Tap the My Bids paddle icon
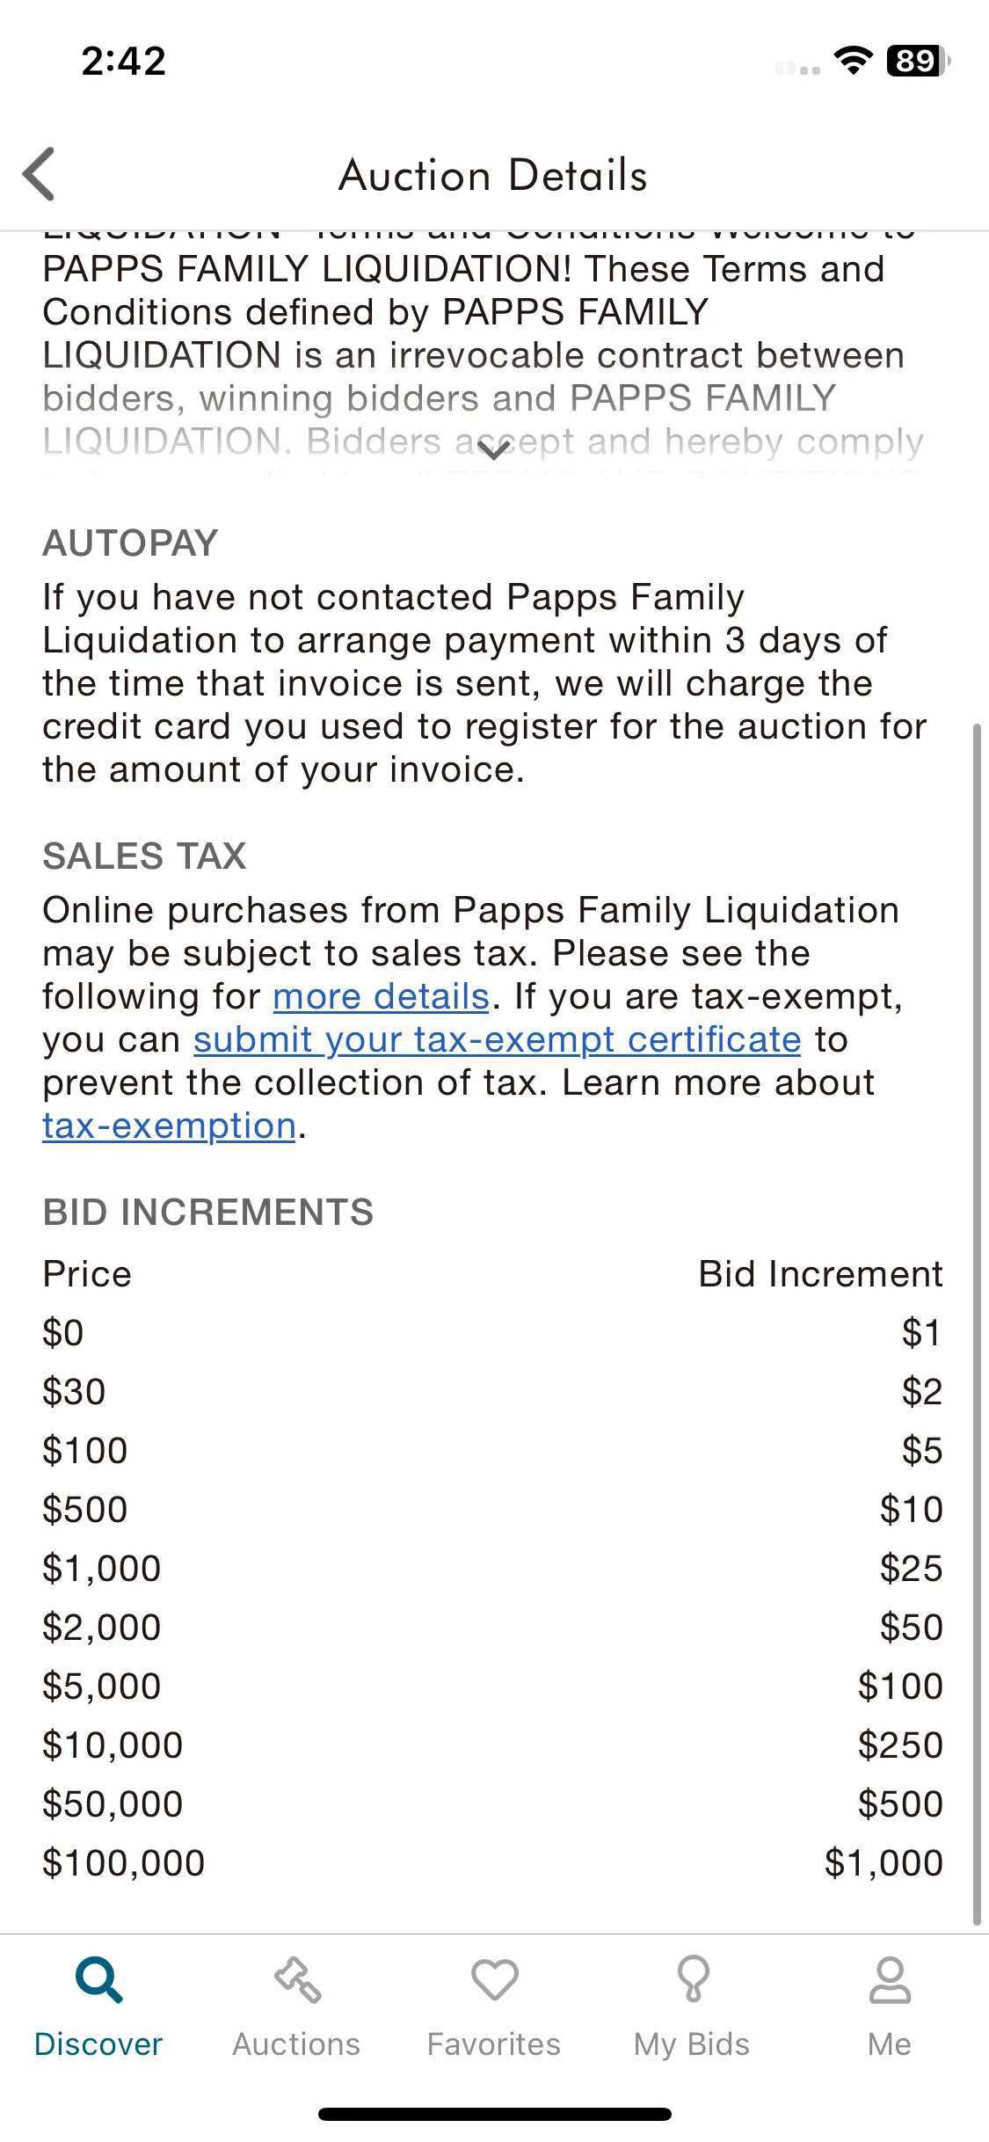Screen dimensions: 989x2142 click(693, 1978)
